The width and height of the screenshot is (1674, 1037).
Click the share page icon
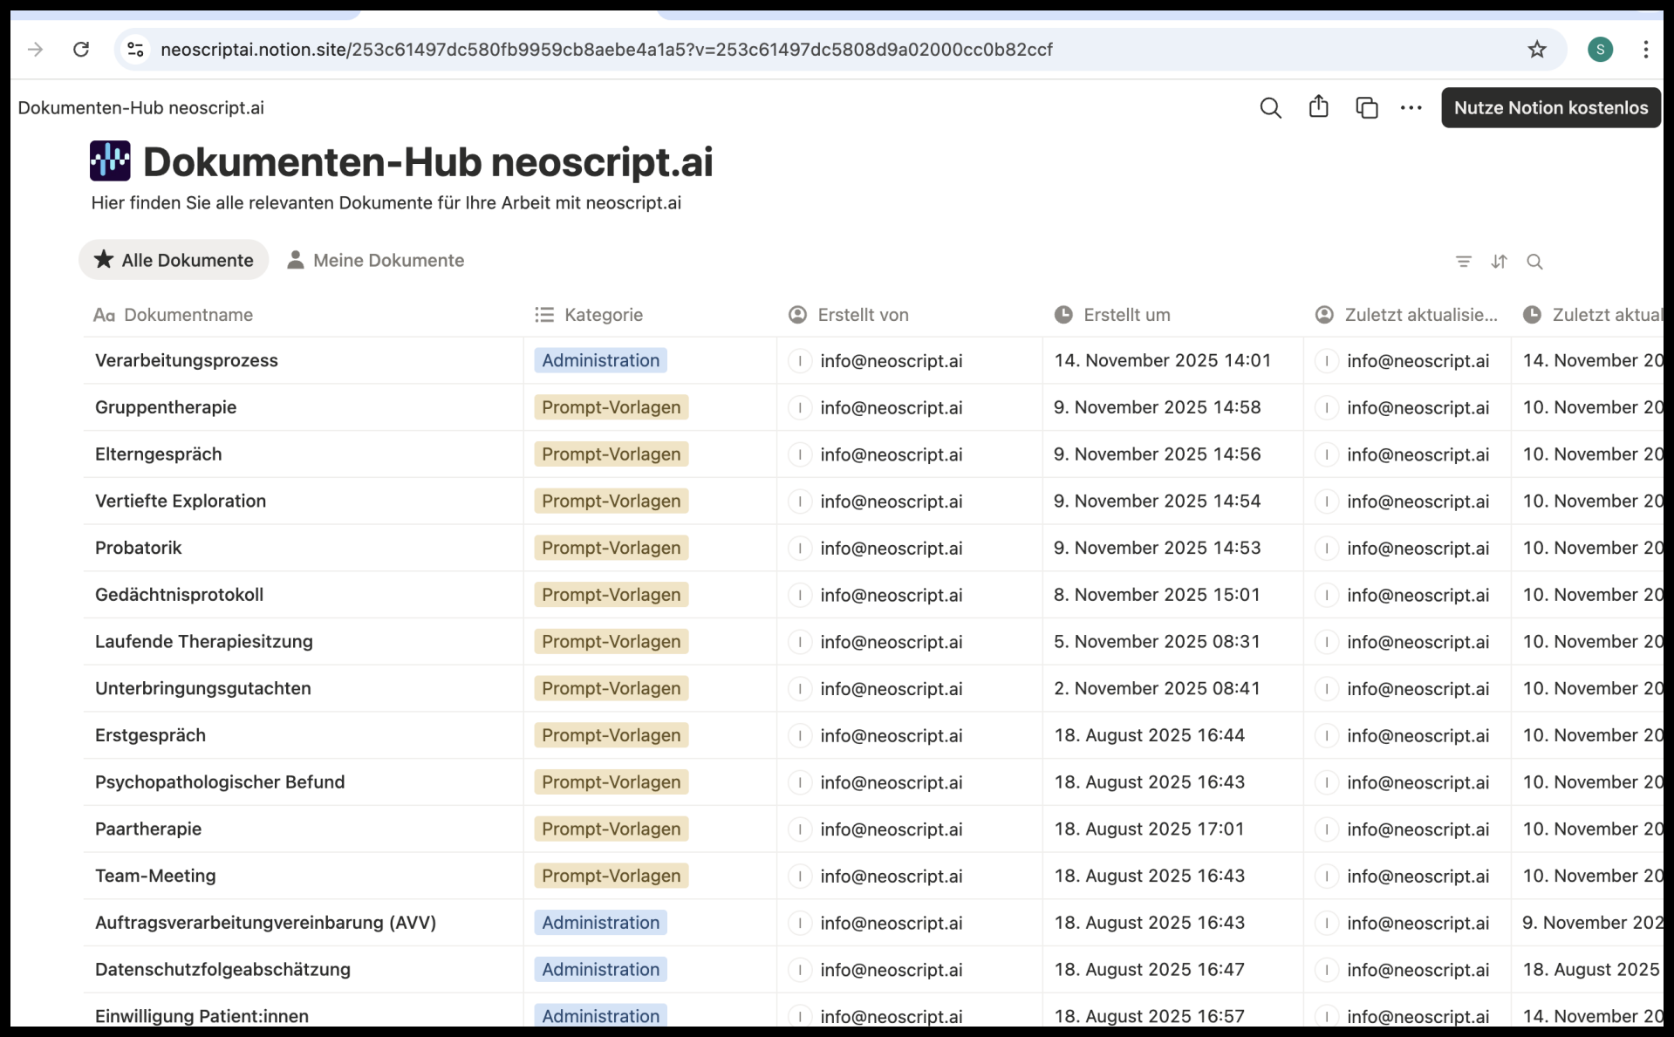(x=1318, y=107)
